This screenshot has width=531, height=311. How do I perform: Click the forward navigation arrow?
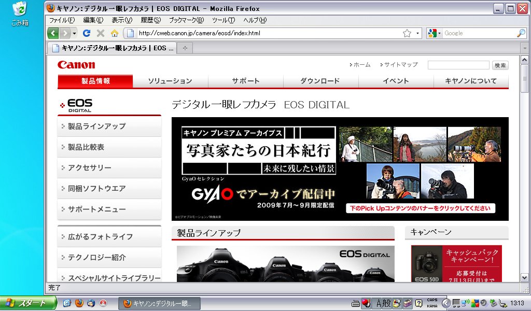coord(65,33)
